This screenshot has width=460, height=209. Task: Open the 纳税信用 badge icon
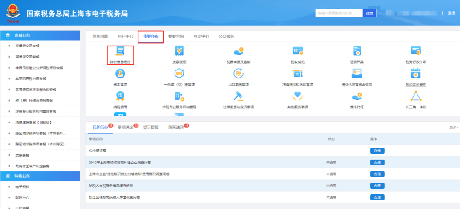coord(120,96)
